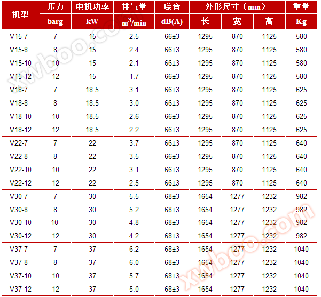The width and height of the screenshot is (321, 297).
Task: Click the 宽 dimension subheader
Action: click(237, 22)
